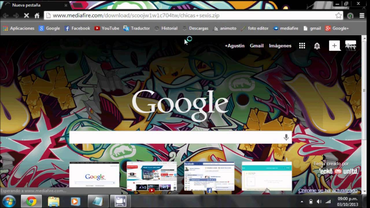Open the Chrome hamburger menu

pyautogui.click(x=362, y=16)
